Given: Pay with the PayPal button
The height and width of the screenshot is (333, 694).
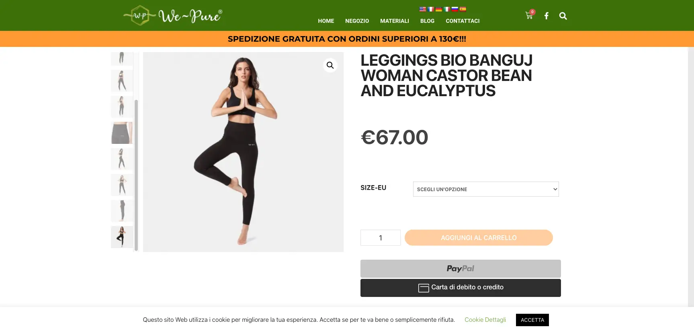Looking at the screenshot, I should [x=461, y=269].
